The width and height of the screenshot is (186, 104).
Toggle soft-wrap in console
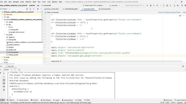(x=4, y=80)
